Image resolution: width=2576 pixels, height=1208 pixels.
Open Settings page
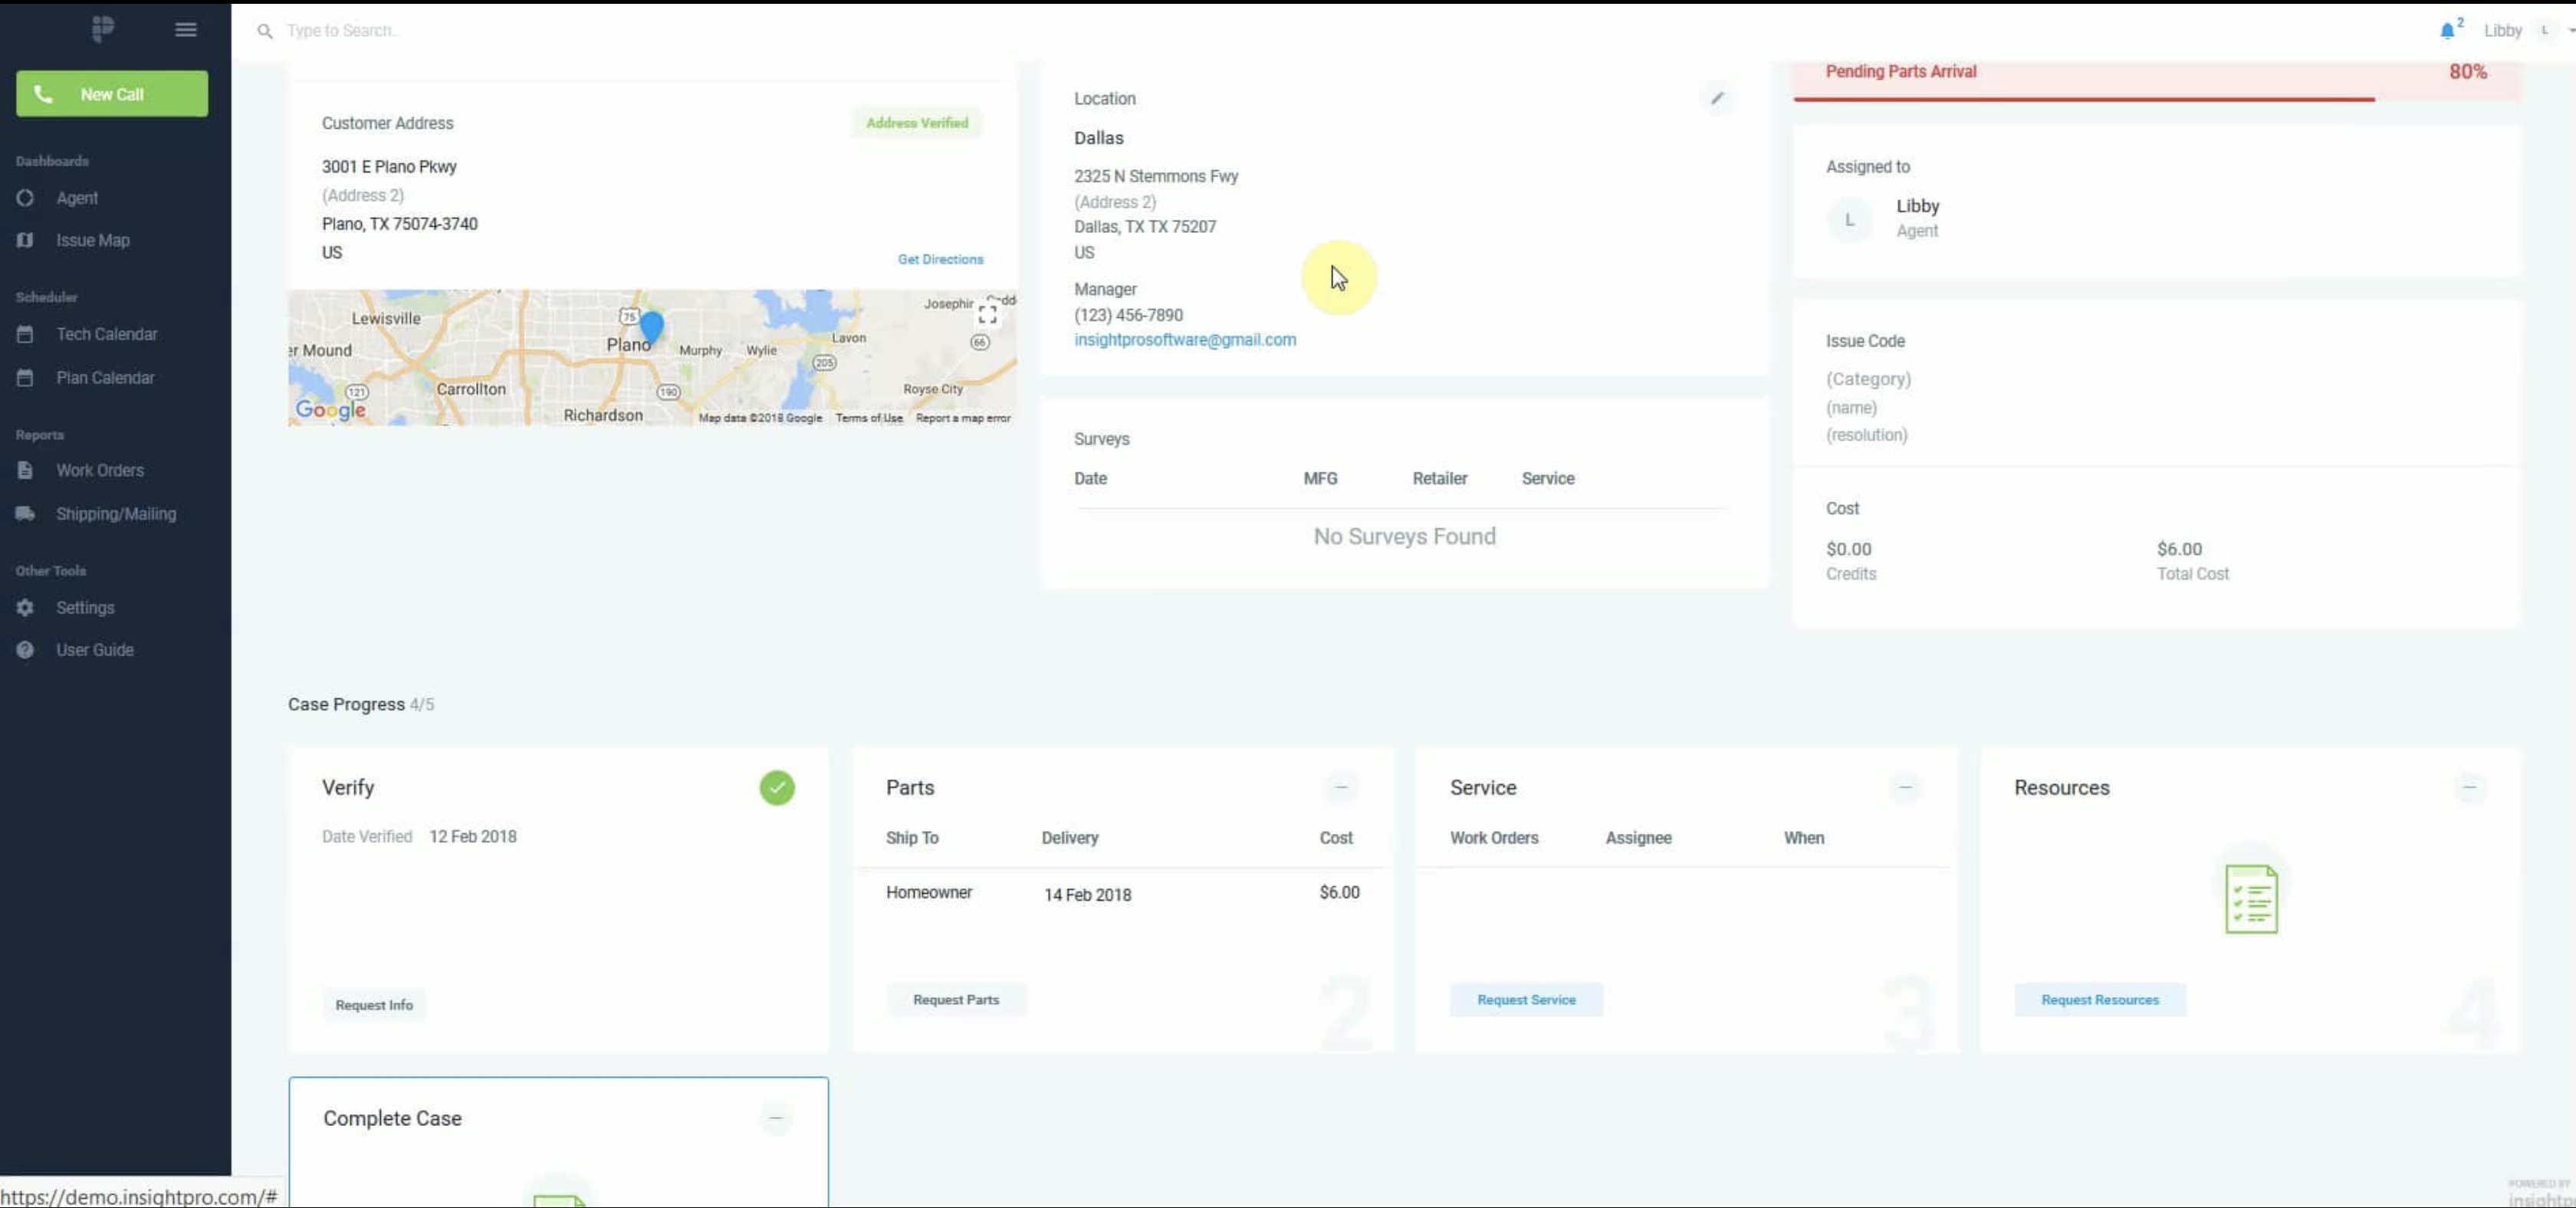point(85,608)
